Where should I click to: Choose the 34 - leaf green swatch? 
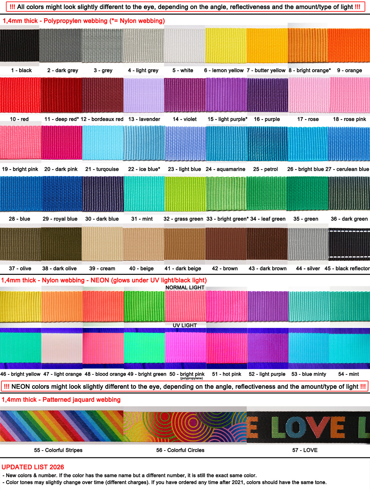(267, 194)
